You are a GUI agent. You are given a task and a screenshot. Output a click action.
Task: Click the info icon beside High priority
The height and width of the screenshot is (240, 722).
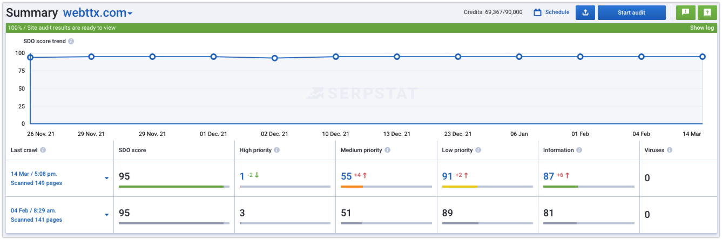tap(276, 150)
